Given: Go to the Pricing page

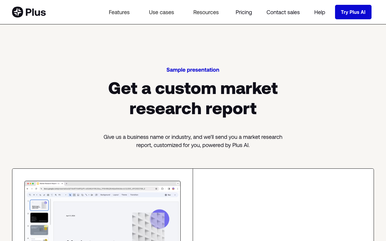Looking at the screenshot, I should pos(244,12).
